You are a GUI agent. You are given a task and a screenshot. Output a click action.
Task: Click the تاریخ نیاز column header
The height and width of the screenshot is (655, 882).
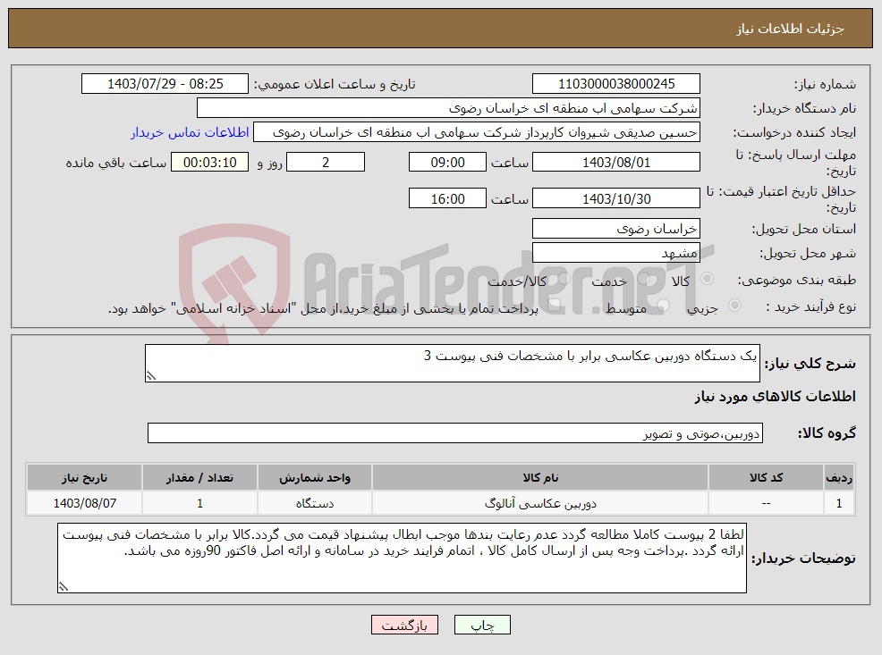click(84, 477)
